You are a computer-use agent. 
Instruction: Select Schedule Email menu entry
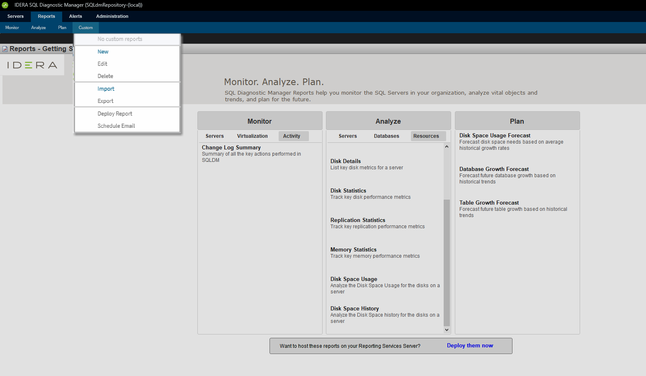coord(127,126)
